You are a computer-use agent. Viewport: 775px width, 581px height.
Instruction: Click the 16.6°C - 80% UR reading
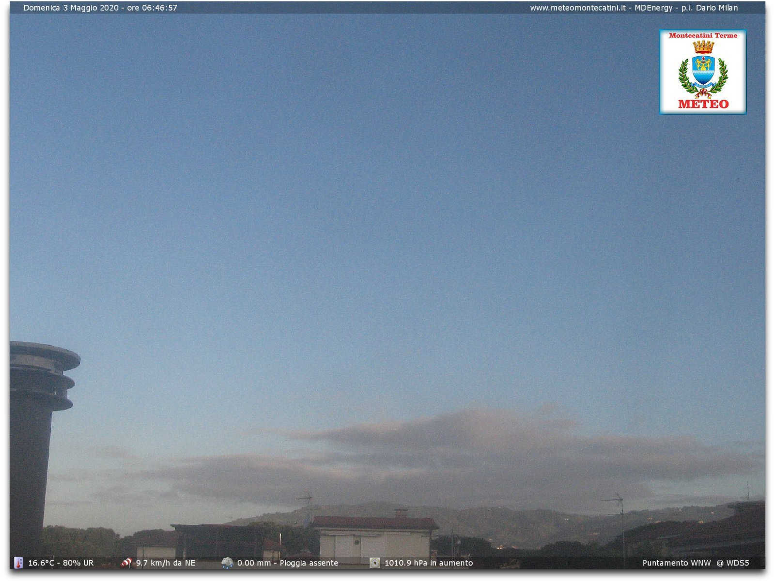(x=61, y=563)
